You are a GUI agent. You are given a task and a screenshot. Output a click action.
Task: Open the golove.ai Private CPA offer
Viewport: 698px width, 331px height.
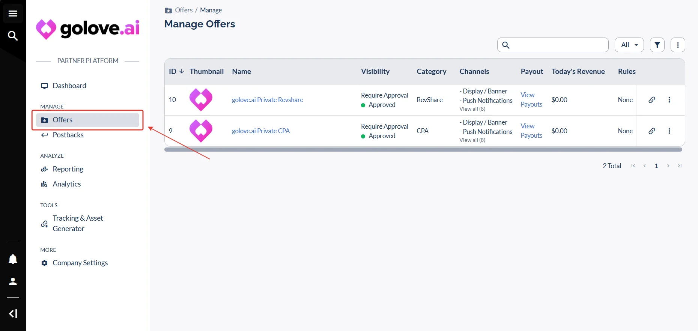coord(261,131)
